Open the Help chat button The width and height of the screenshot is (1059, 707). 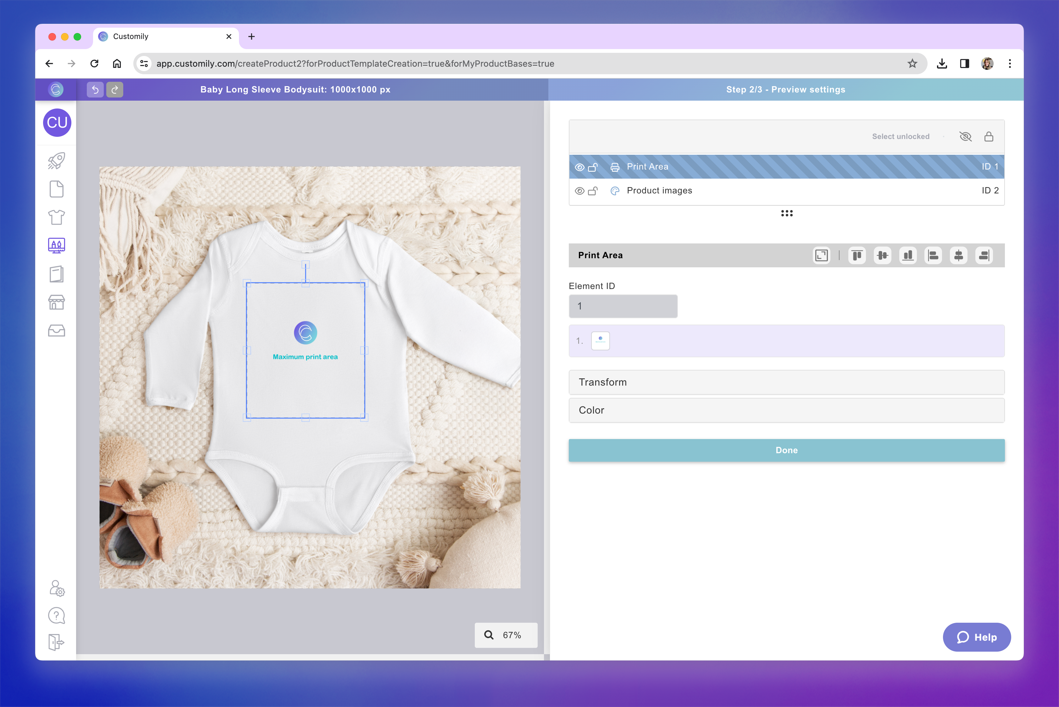(977, 637)
